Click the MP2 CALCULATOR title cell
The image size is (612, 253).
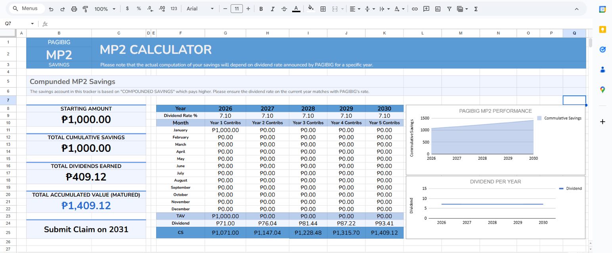[156, 49]
